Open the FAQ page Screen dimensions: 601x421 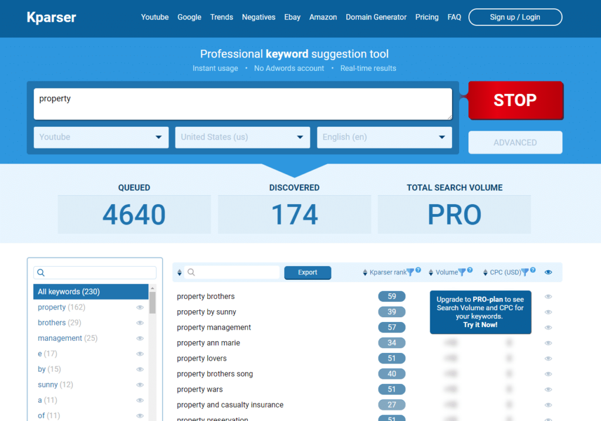point(454,17)
